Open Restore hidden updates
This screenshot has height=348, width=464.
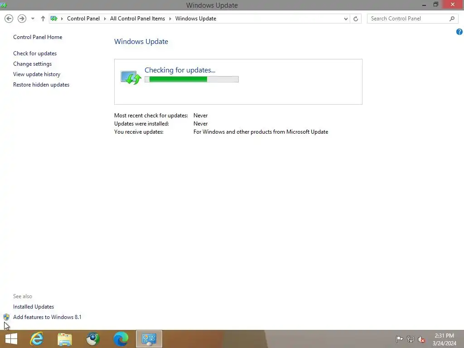tap(41, 85)
